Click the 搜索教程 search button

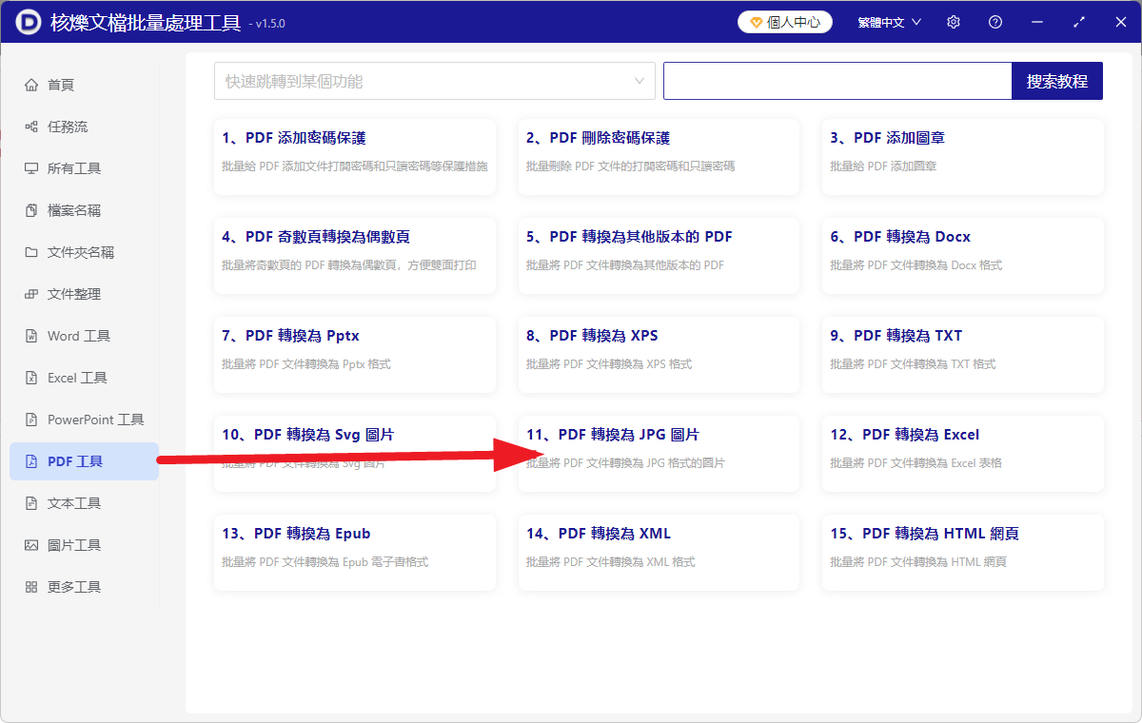click(1056, 81)
